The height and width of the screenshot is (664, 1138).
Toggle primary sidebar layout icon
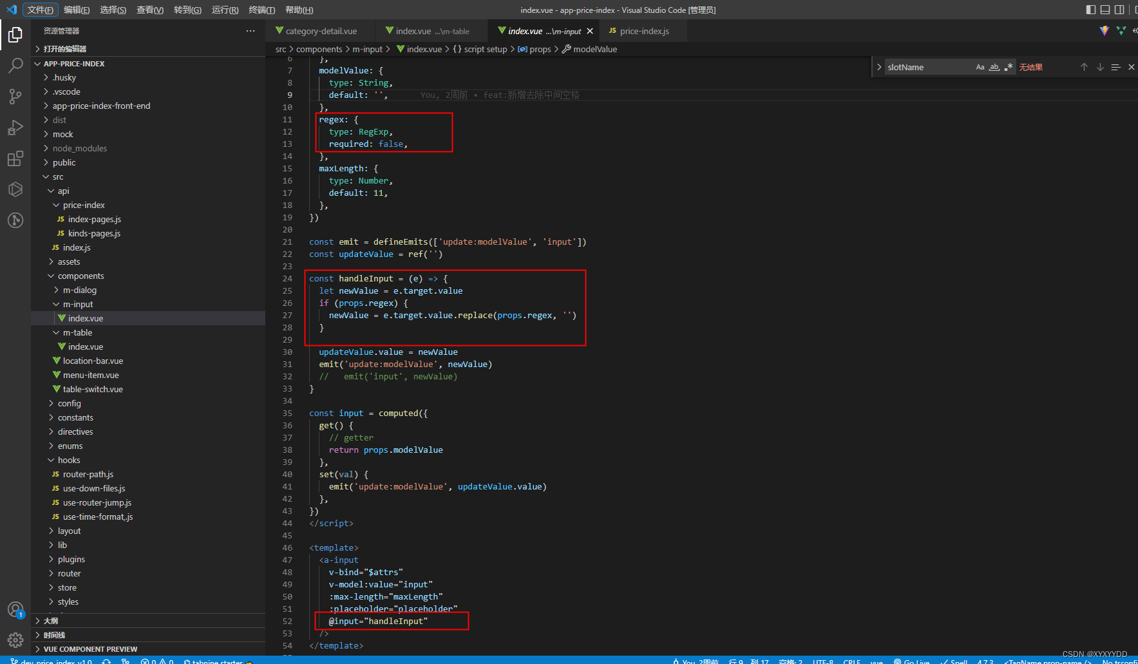pyautogui.click(x=1091, y=10)
